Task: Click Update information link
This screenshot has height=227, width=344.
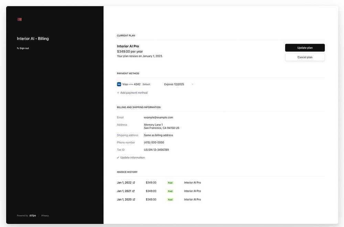Action: 131,158
